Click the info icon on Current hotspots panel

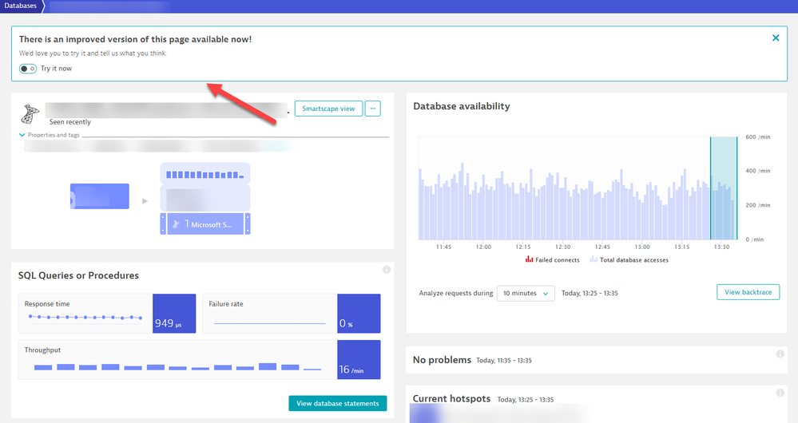[x=780, y=393]
